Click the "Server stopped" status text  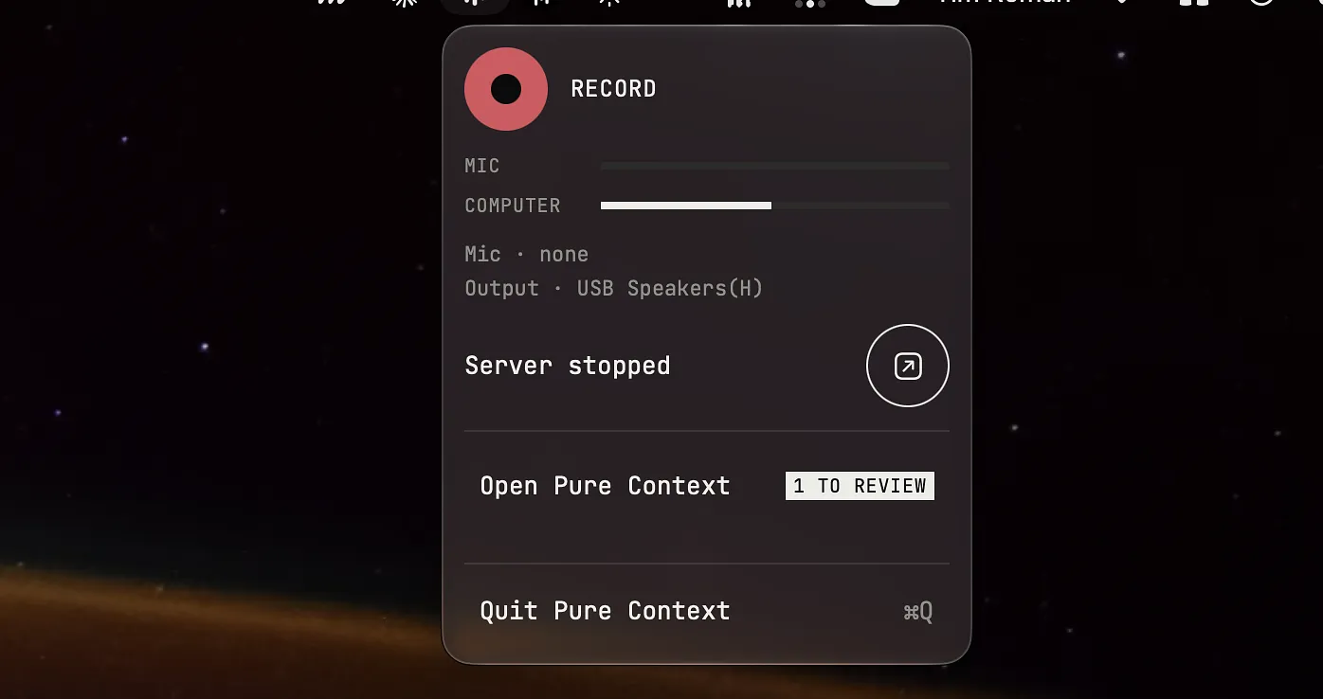coord(567,366)
